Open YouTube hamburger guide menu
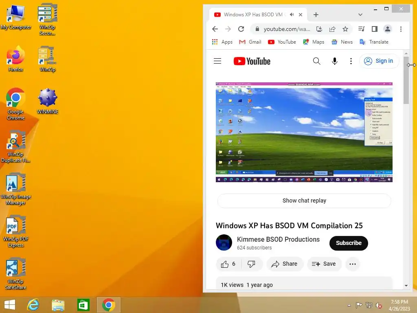This screenshot has width=417, height=313. 217,61
